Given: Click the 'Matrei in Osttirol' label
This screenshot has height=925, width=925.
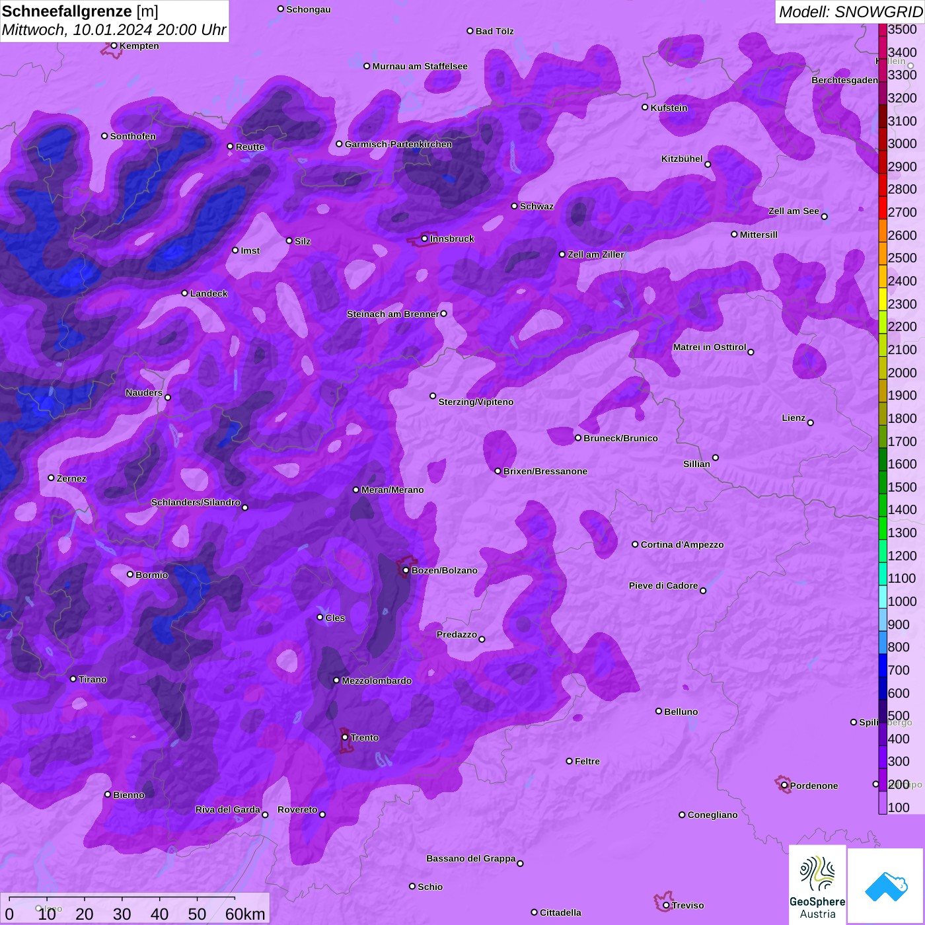Looking at the screenshot, I should click(x=710, y=347).
